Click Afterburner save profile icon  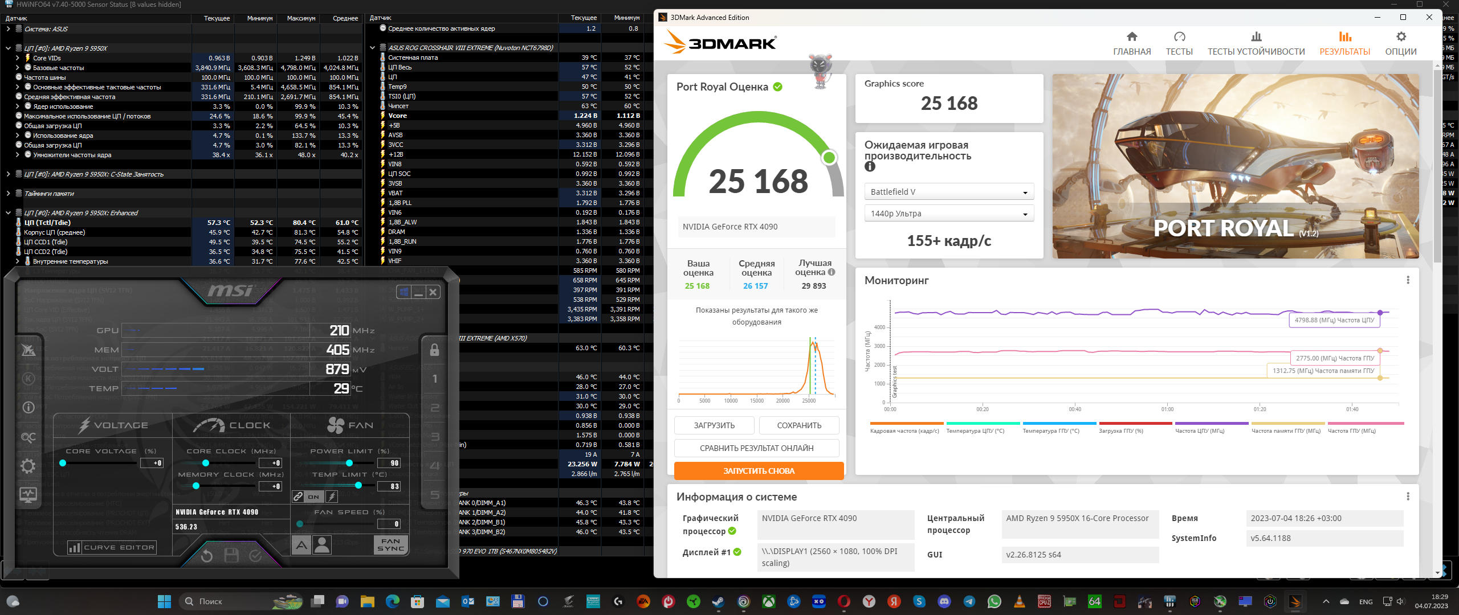click(231, 555)
